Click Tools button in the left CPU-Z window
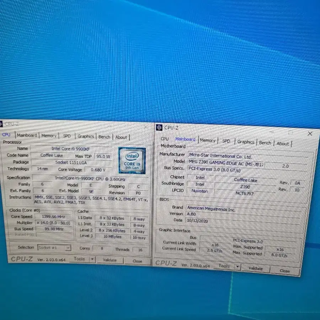 [x=79, y=259]
